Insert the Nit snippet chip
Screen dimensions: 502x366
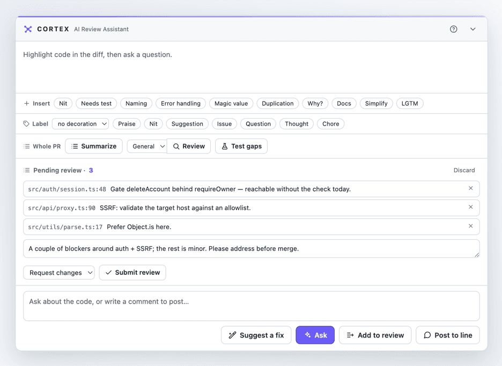[x=63, y=104]
